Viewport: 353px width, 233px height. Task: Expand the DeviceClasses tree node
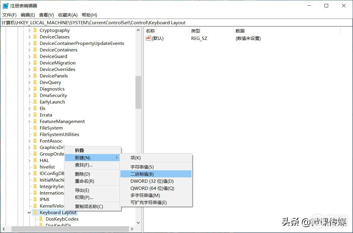coord(29,37)
